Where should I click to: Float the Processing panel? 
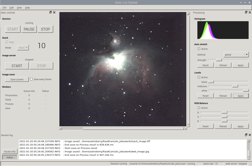point(246,13)
